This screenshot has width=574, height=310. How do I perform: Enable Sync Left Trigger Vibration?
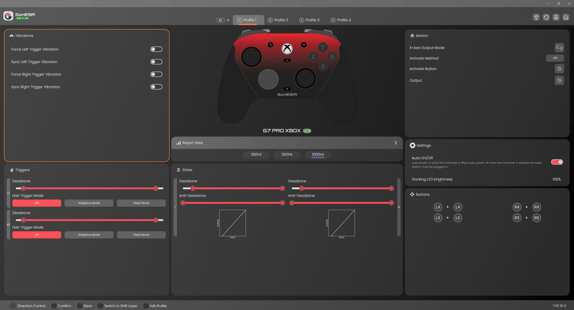coord(156,62)
